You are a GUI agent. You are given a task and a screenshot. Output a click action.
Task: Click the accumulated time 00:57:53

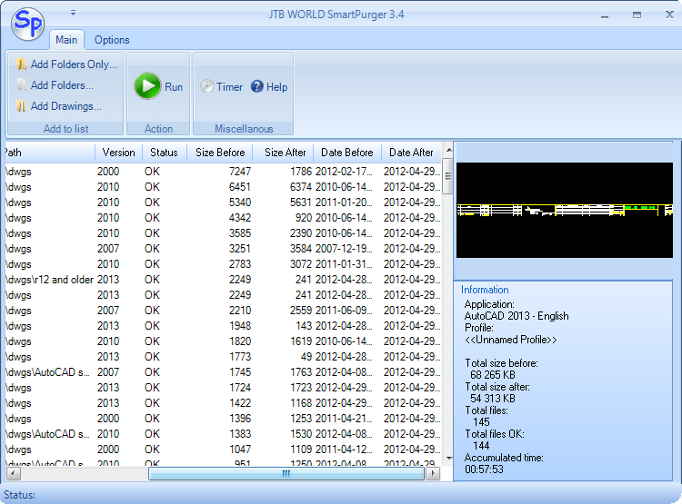484,469
